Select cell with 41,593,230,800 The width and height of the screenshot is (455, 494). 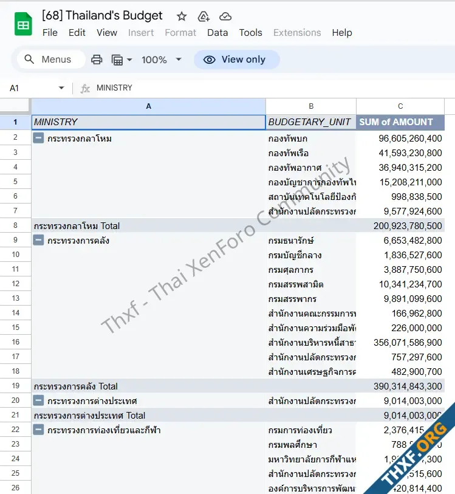point(400,153)
